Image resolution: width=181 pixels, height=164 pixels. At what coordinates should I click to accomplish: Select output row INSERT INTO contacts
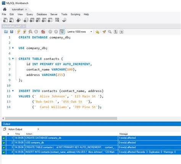coord(91,152)
